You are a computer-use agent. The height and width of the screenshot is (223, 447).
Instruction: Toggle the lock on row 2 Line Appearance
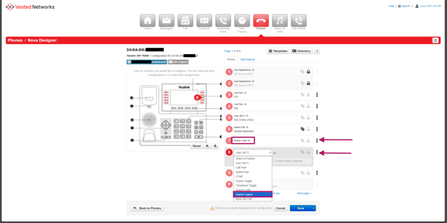click(x=308, y=83)
